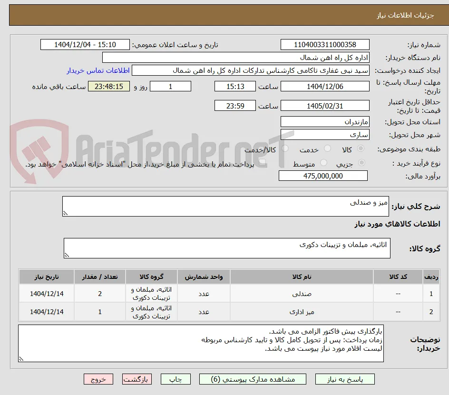The width and height of the screenshot is (449, 395).
Task: Select the 'کالا/خدمت' radio button
Action: [285, 148]
